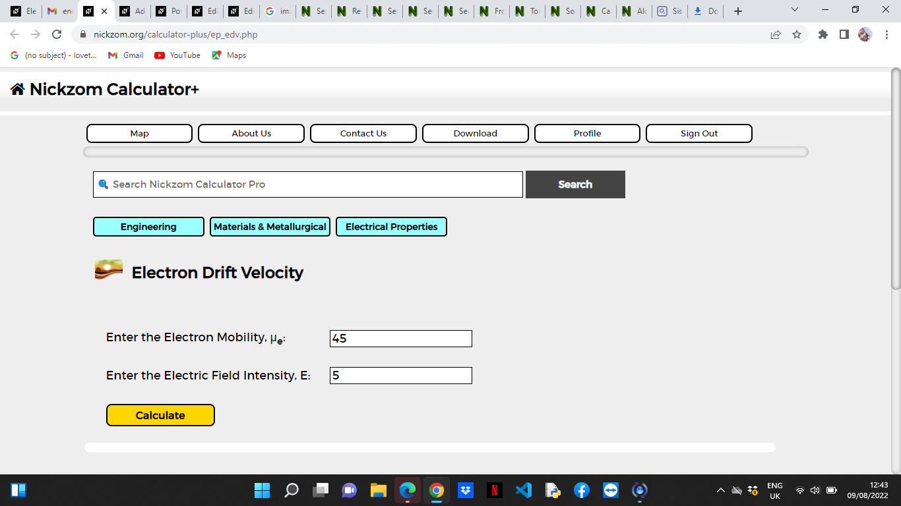Open the Electrical Properties category

(x=391, y=227)
